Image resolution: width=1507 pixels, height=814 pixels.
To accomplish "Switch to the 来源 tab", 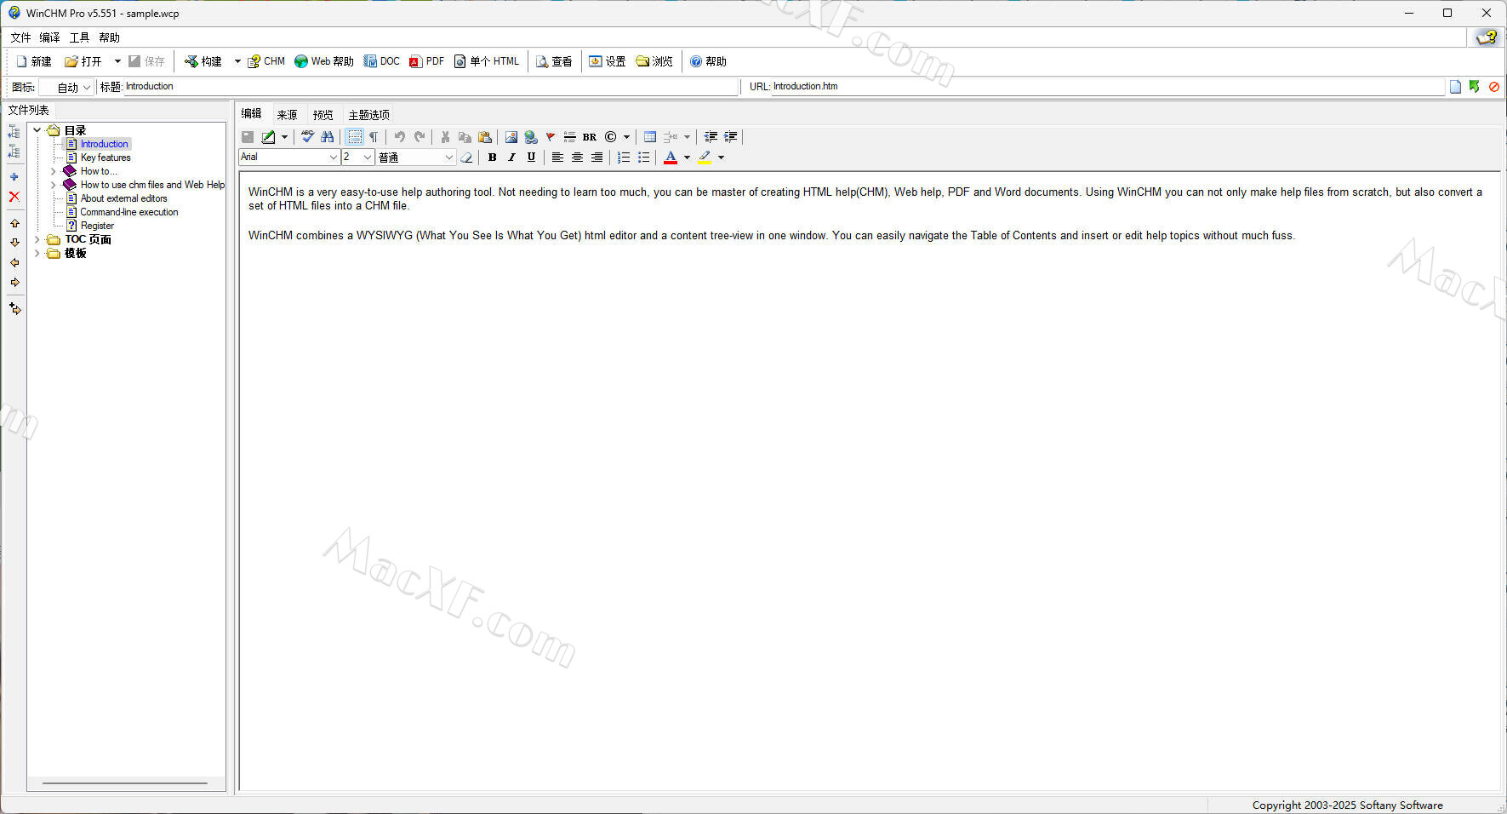I will tap(287, 115).
